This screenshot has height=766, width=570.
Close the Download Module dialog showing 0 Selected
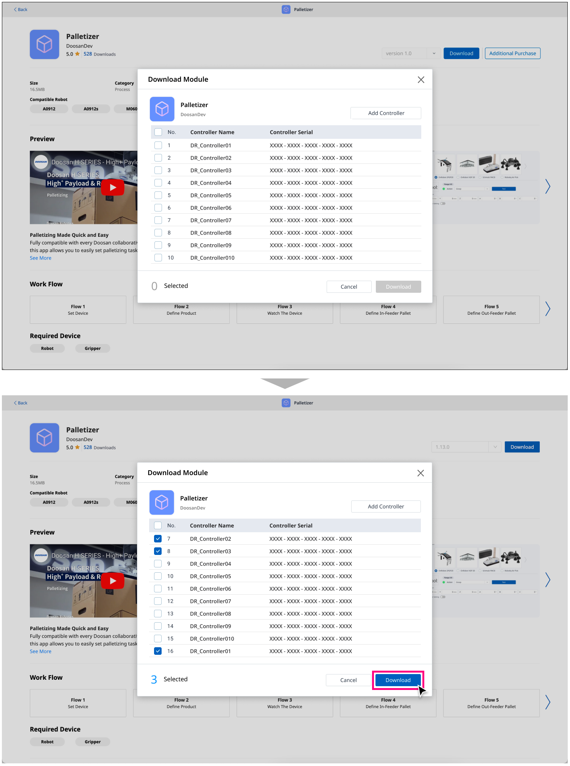420,79
